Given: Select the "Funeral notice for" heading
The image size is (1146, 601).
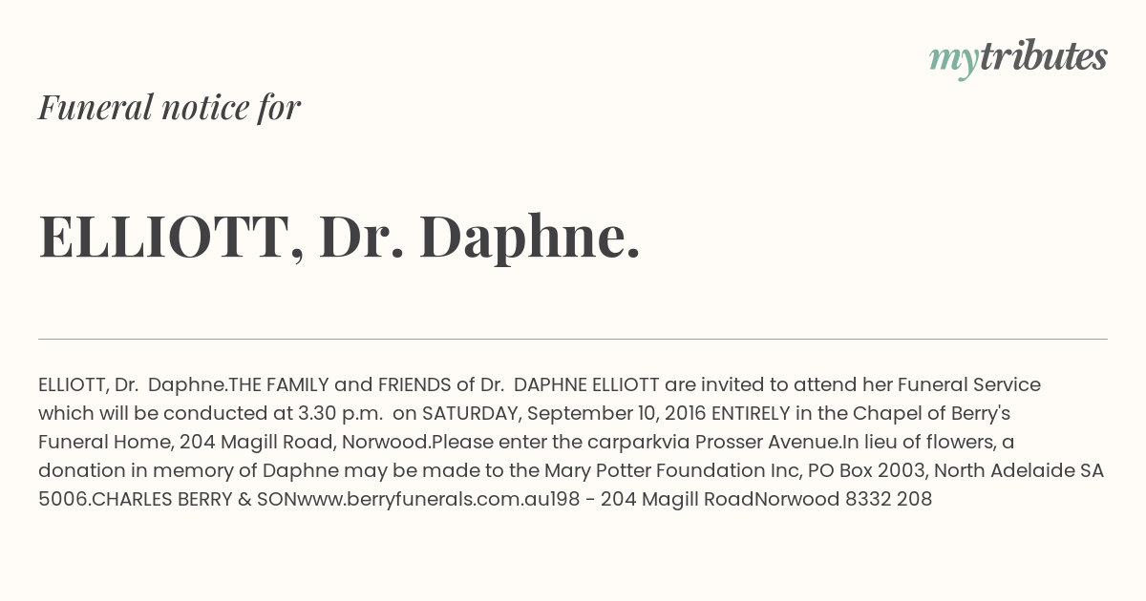Looking at the screenshot, I should point(169,107).
